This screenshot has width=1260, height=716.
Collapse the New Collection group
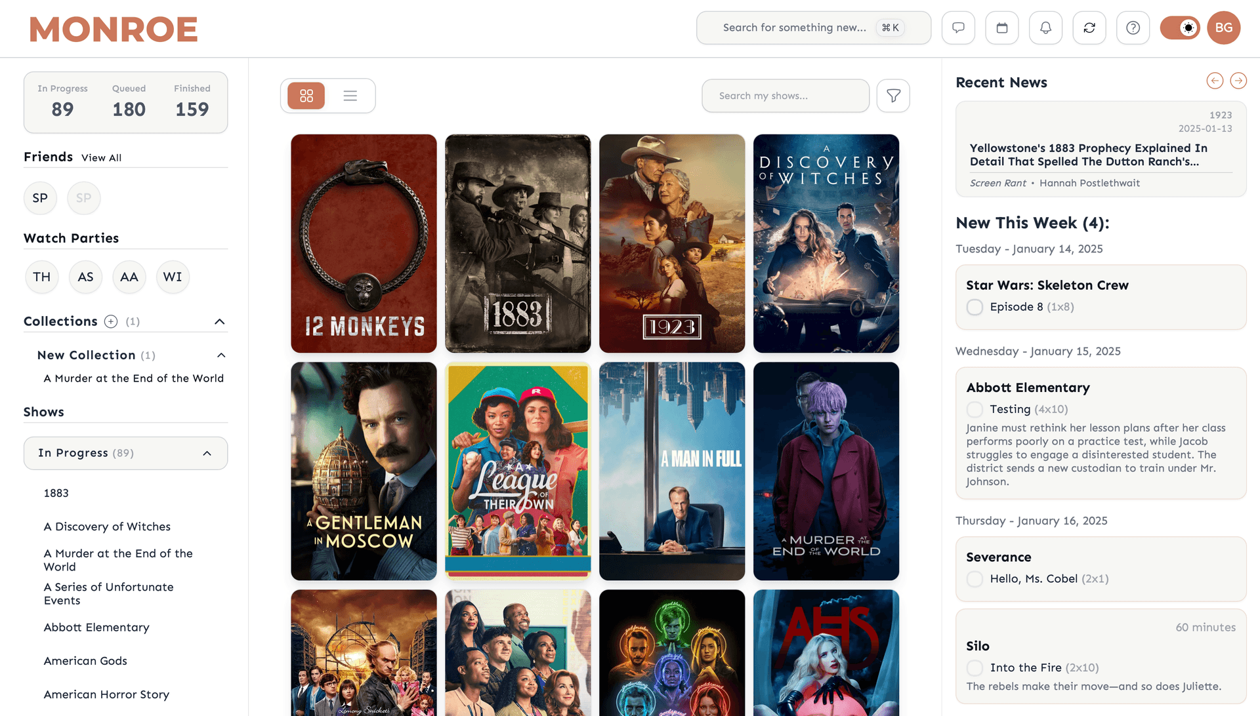221,355
